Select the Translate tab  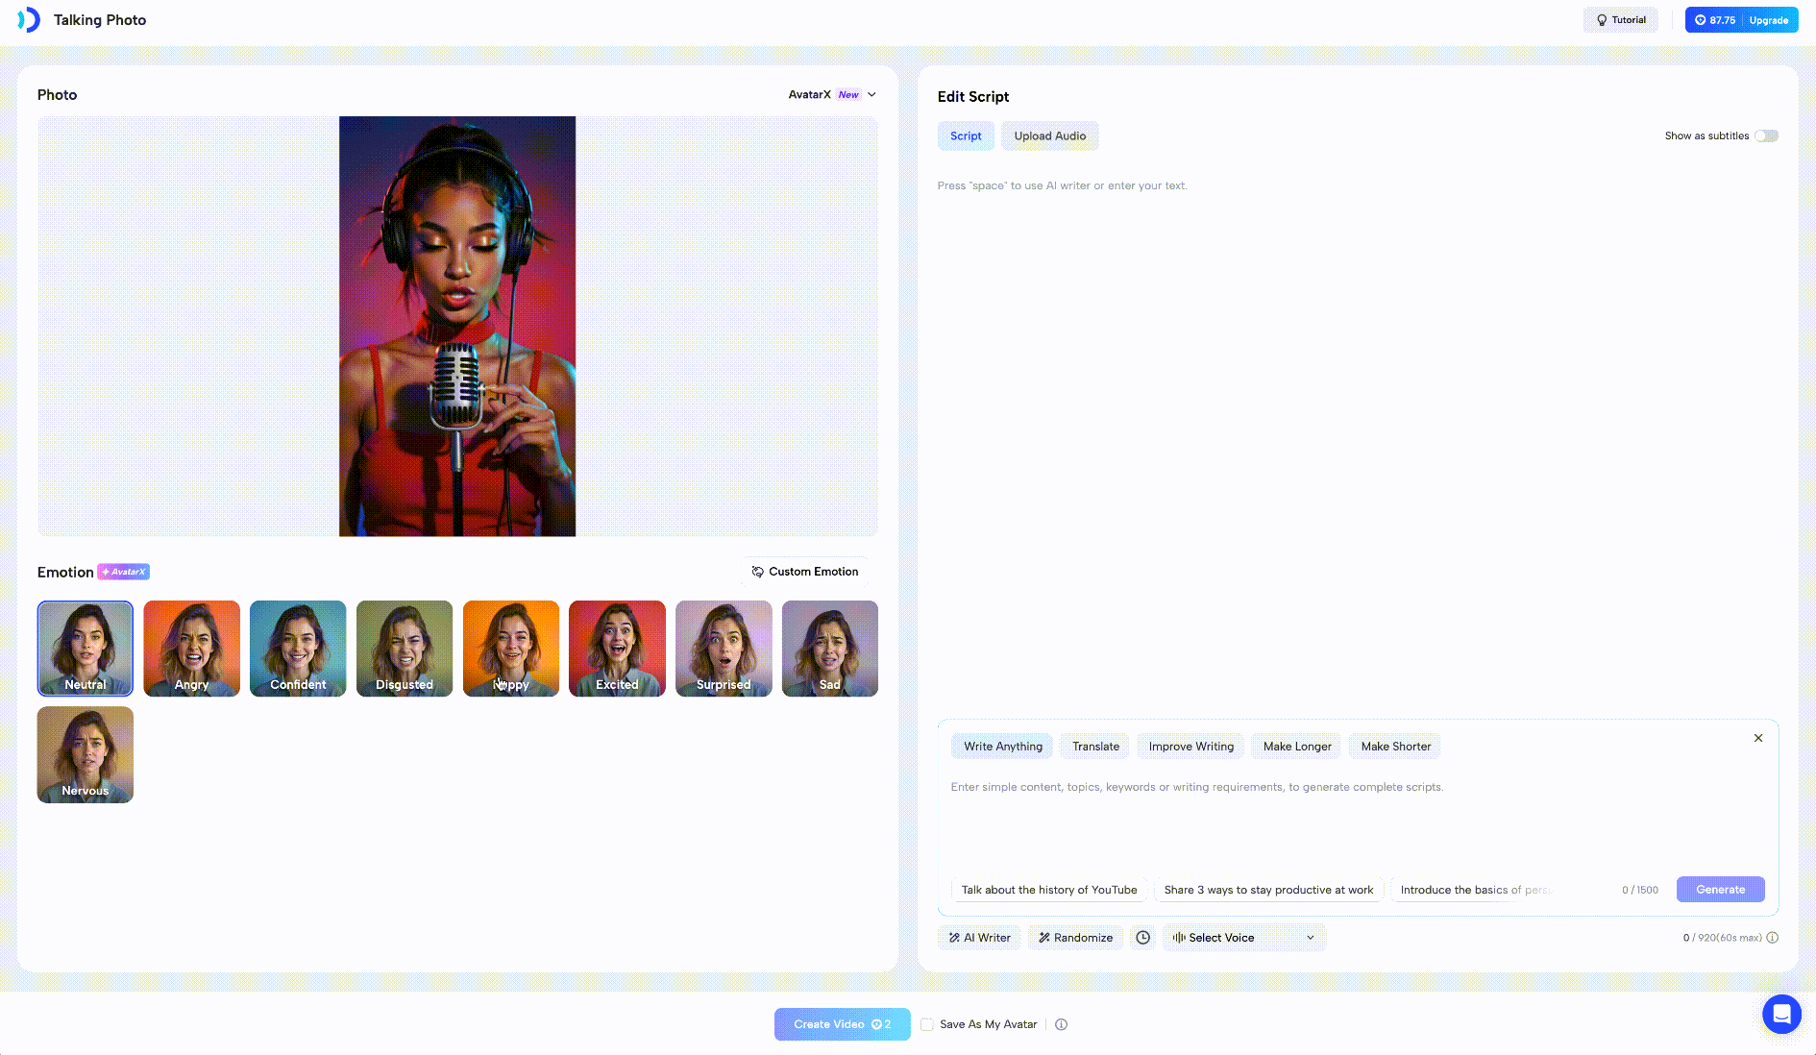1095,747
